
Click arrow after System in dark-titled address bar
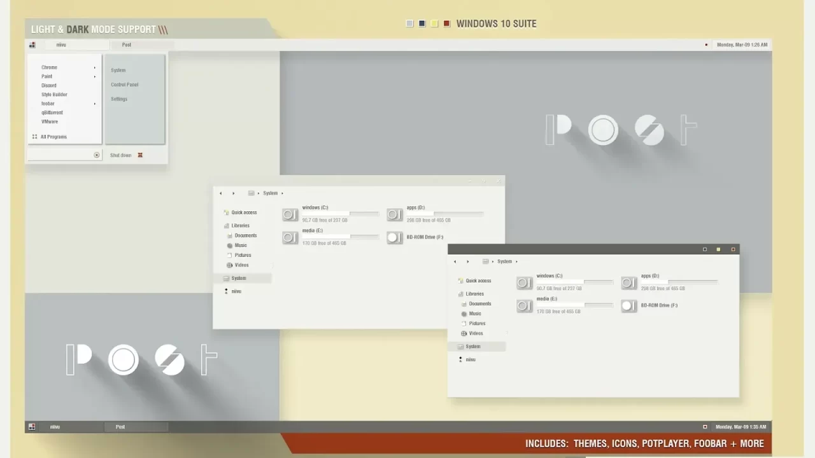[516, 261]
